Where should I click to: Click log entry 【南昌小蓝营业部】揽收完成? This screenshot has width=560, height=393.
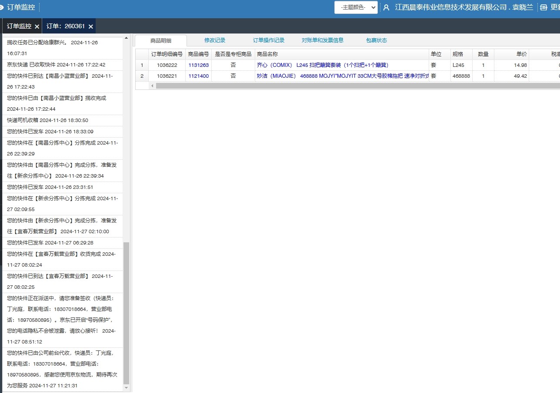point(63,103)
